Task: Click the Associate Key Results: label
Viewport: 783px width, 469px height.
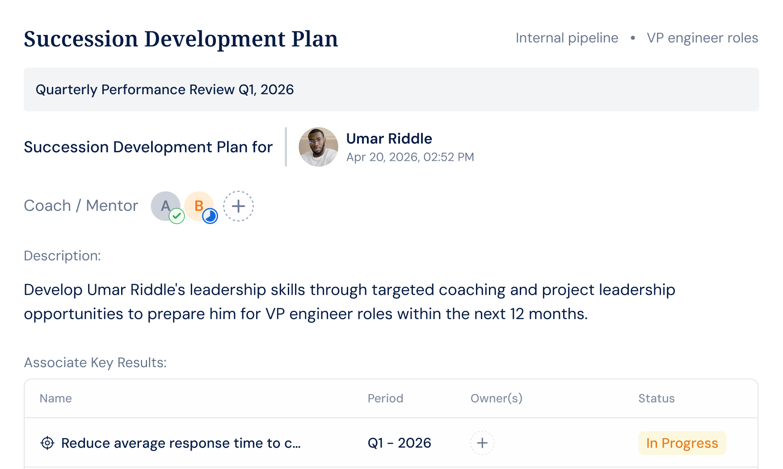Action: (x=95, y=362)
